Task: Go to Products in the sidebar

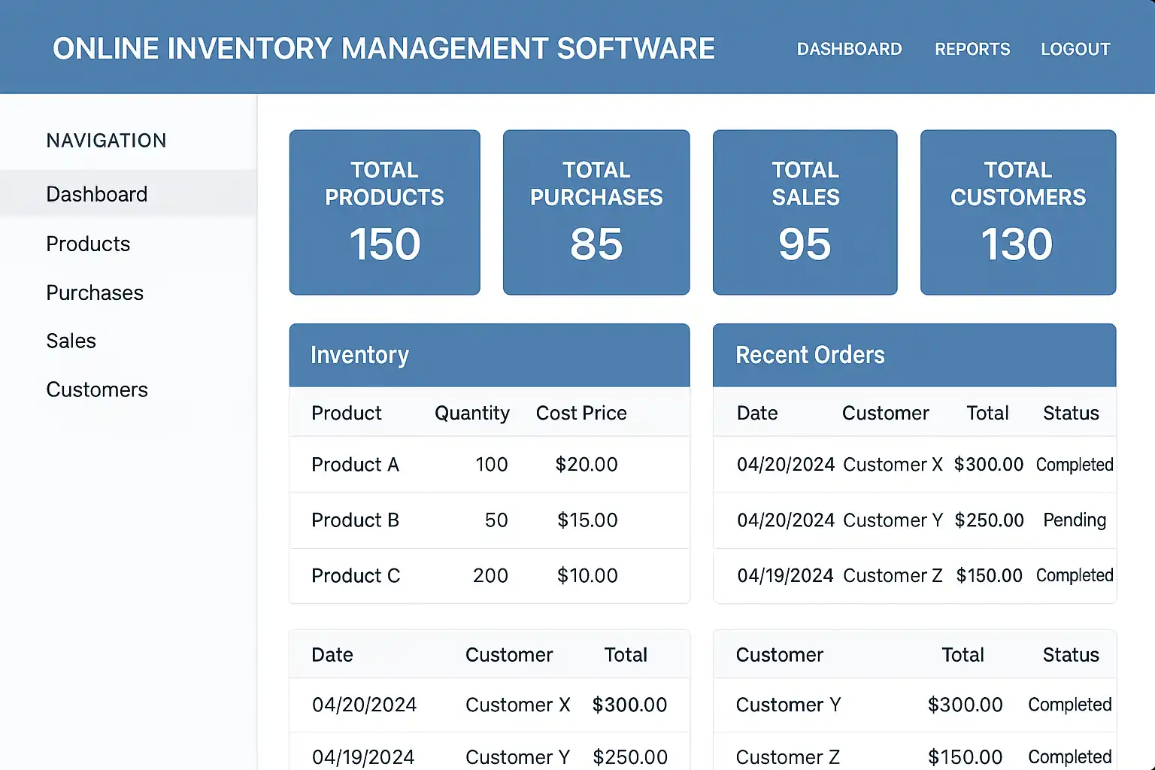Action: pyautogui.click(x=88, y=244)
